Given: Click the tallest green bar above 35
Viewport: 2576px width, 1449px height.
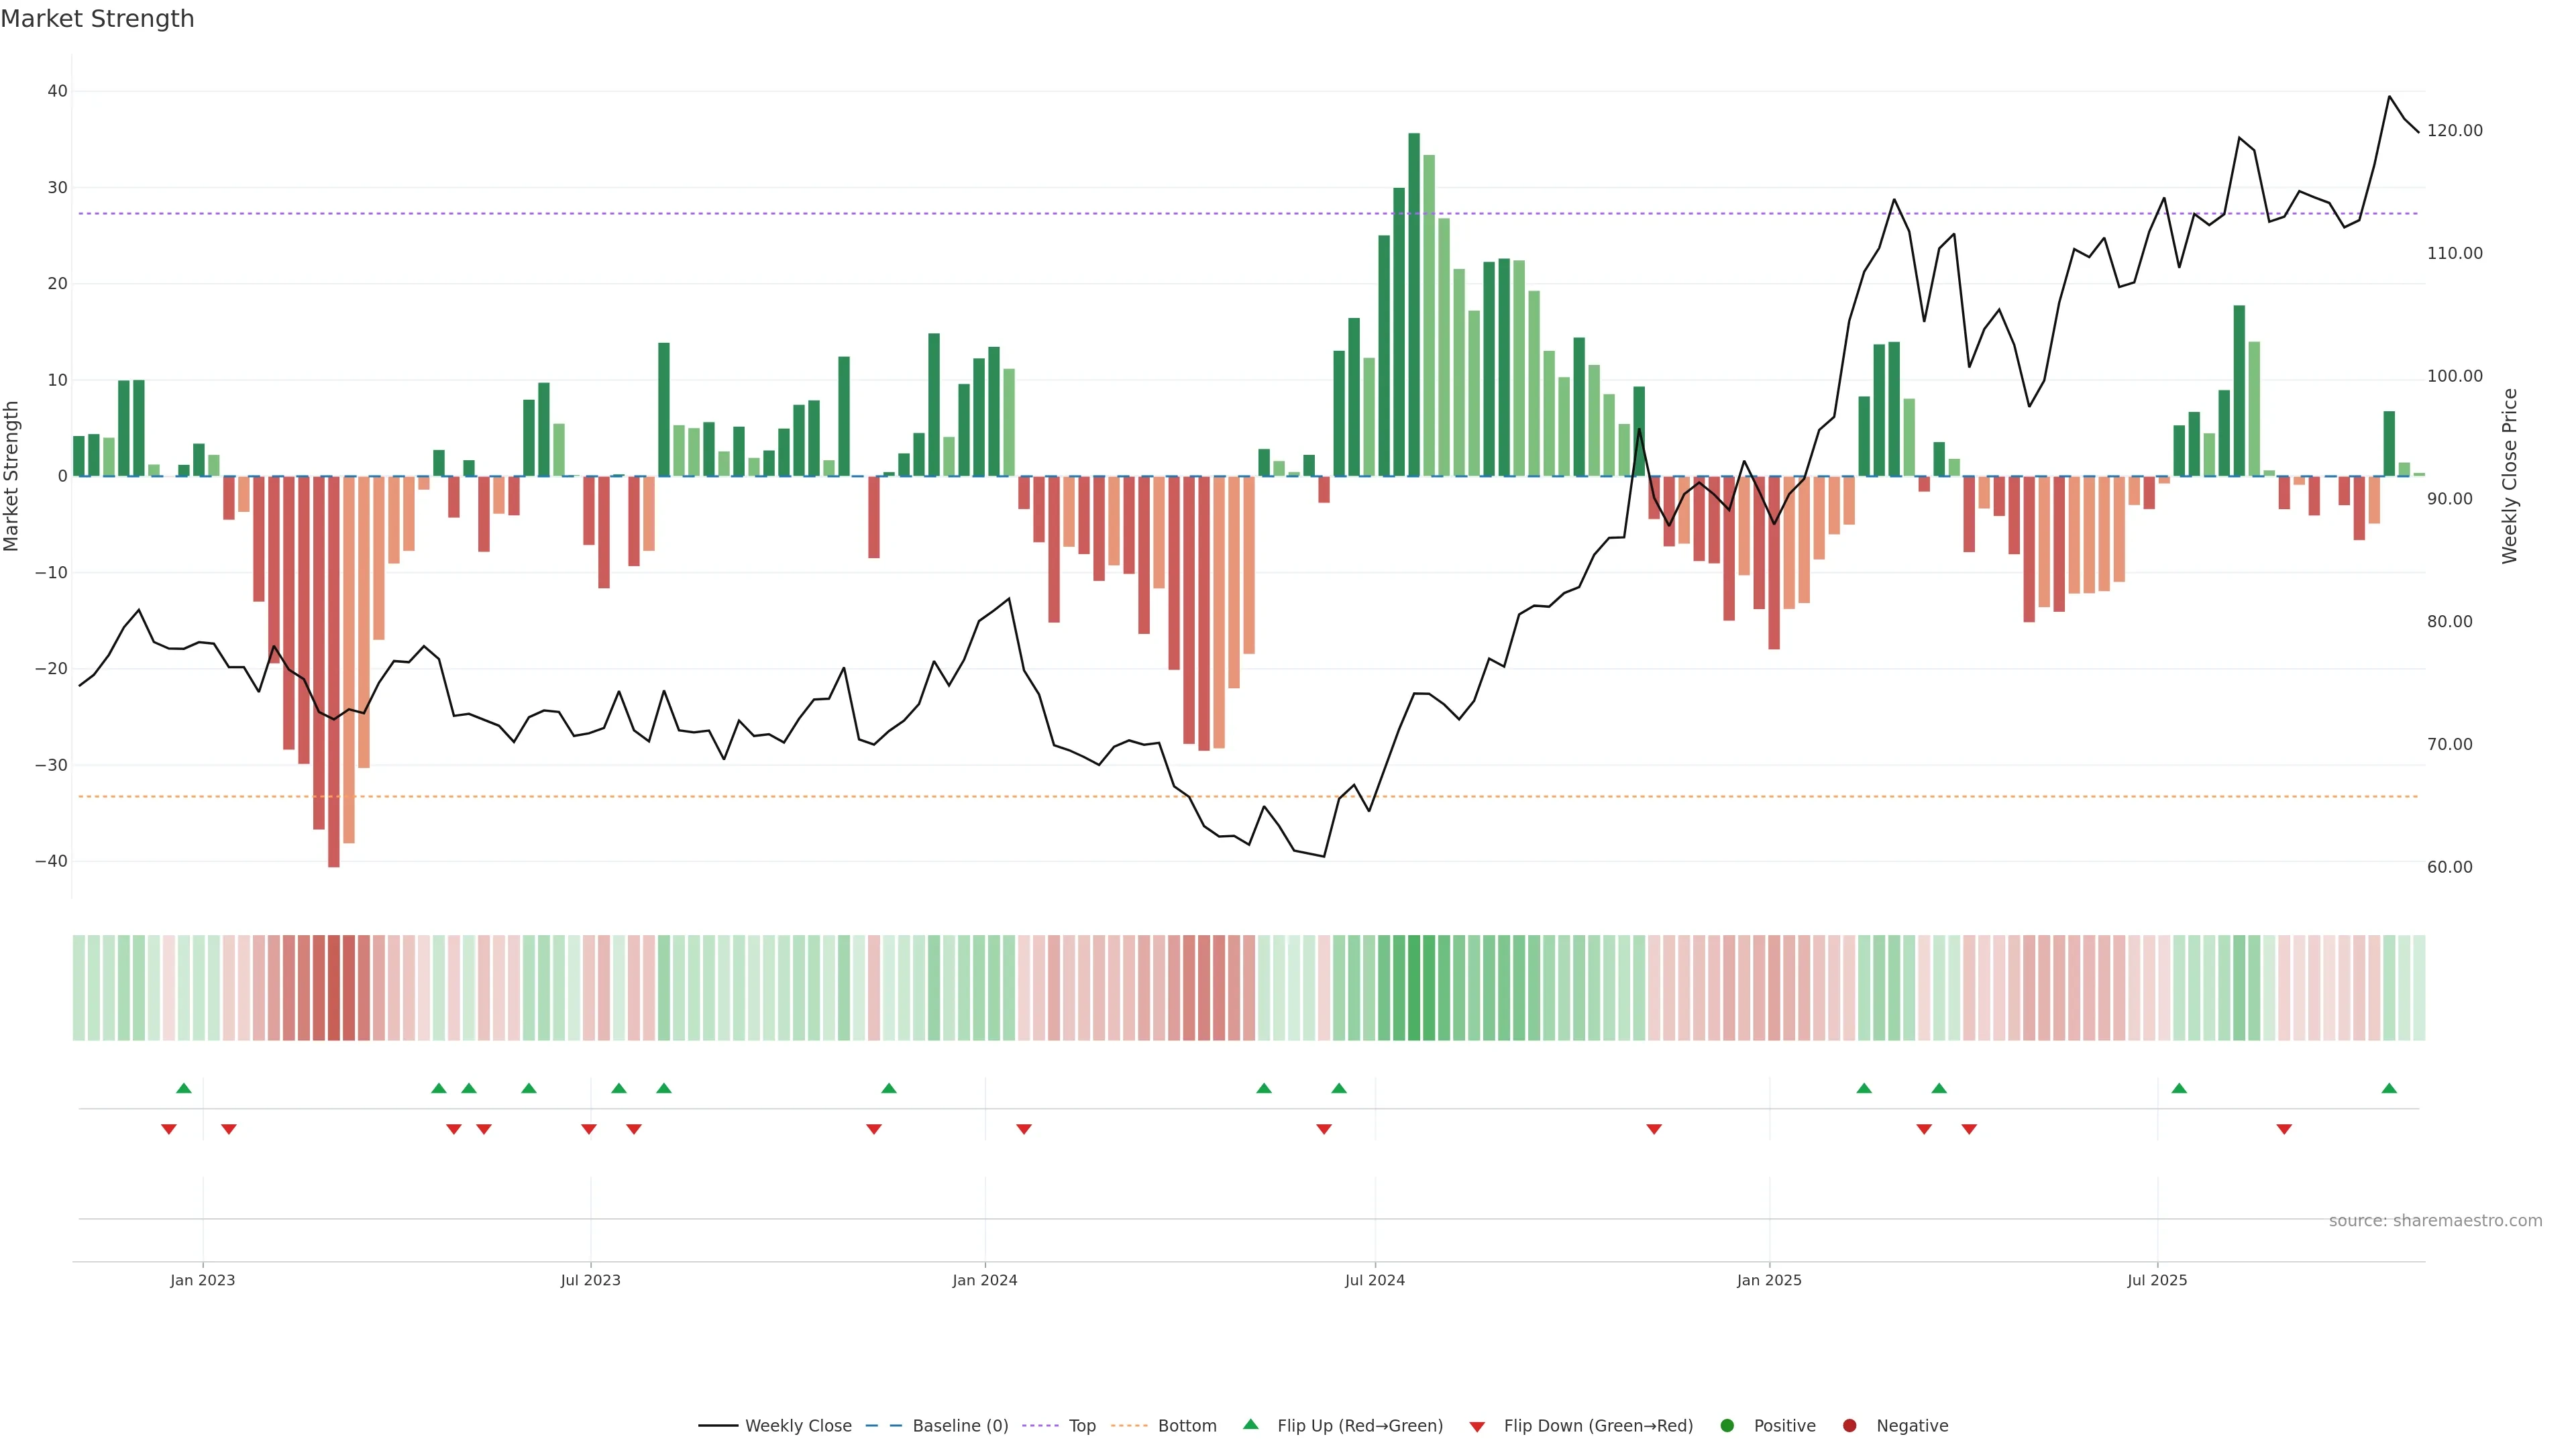Looking at the screenshot, I should [1414, 300].
